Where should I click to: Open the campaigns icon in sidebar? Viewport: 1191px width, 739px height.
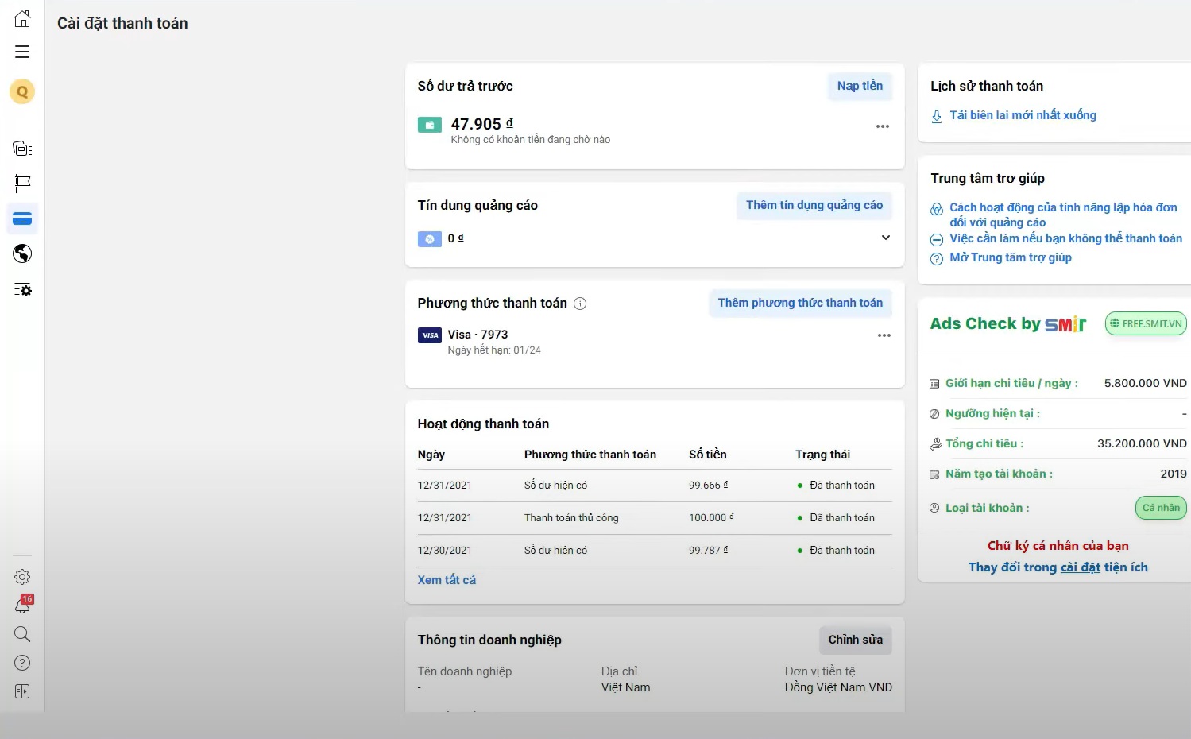click(x=22, y=149)
